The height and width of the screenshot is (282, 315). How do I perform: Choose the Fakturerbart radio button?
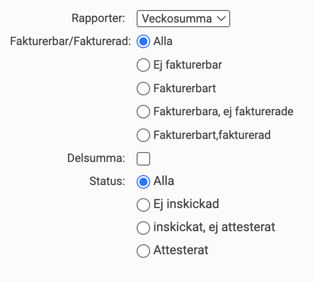(x=143, y=89)
